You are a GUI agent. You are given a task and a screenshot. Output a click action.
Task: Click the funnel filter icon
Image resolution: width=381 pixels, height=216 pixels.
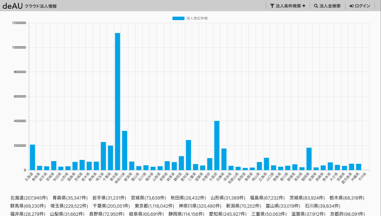point(272,6)
